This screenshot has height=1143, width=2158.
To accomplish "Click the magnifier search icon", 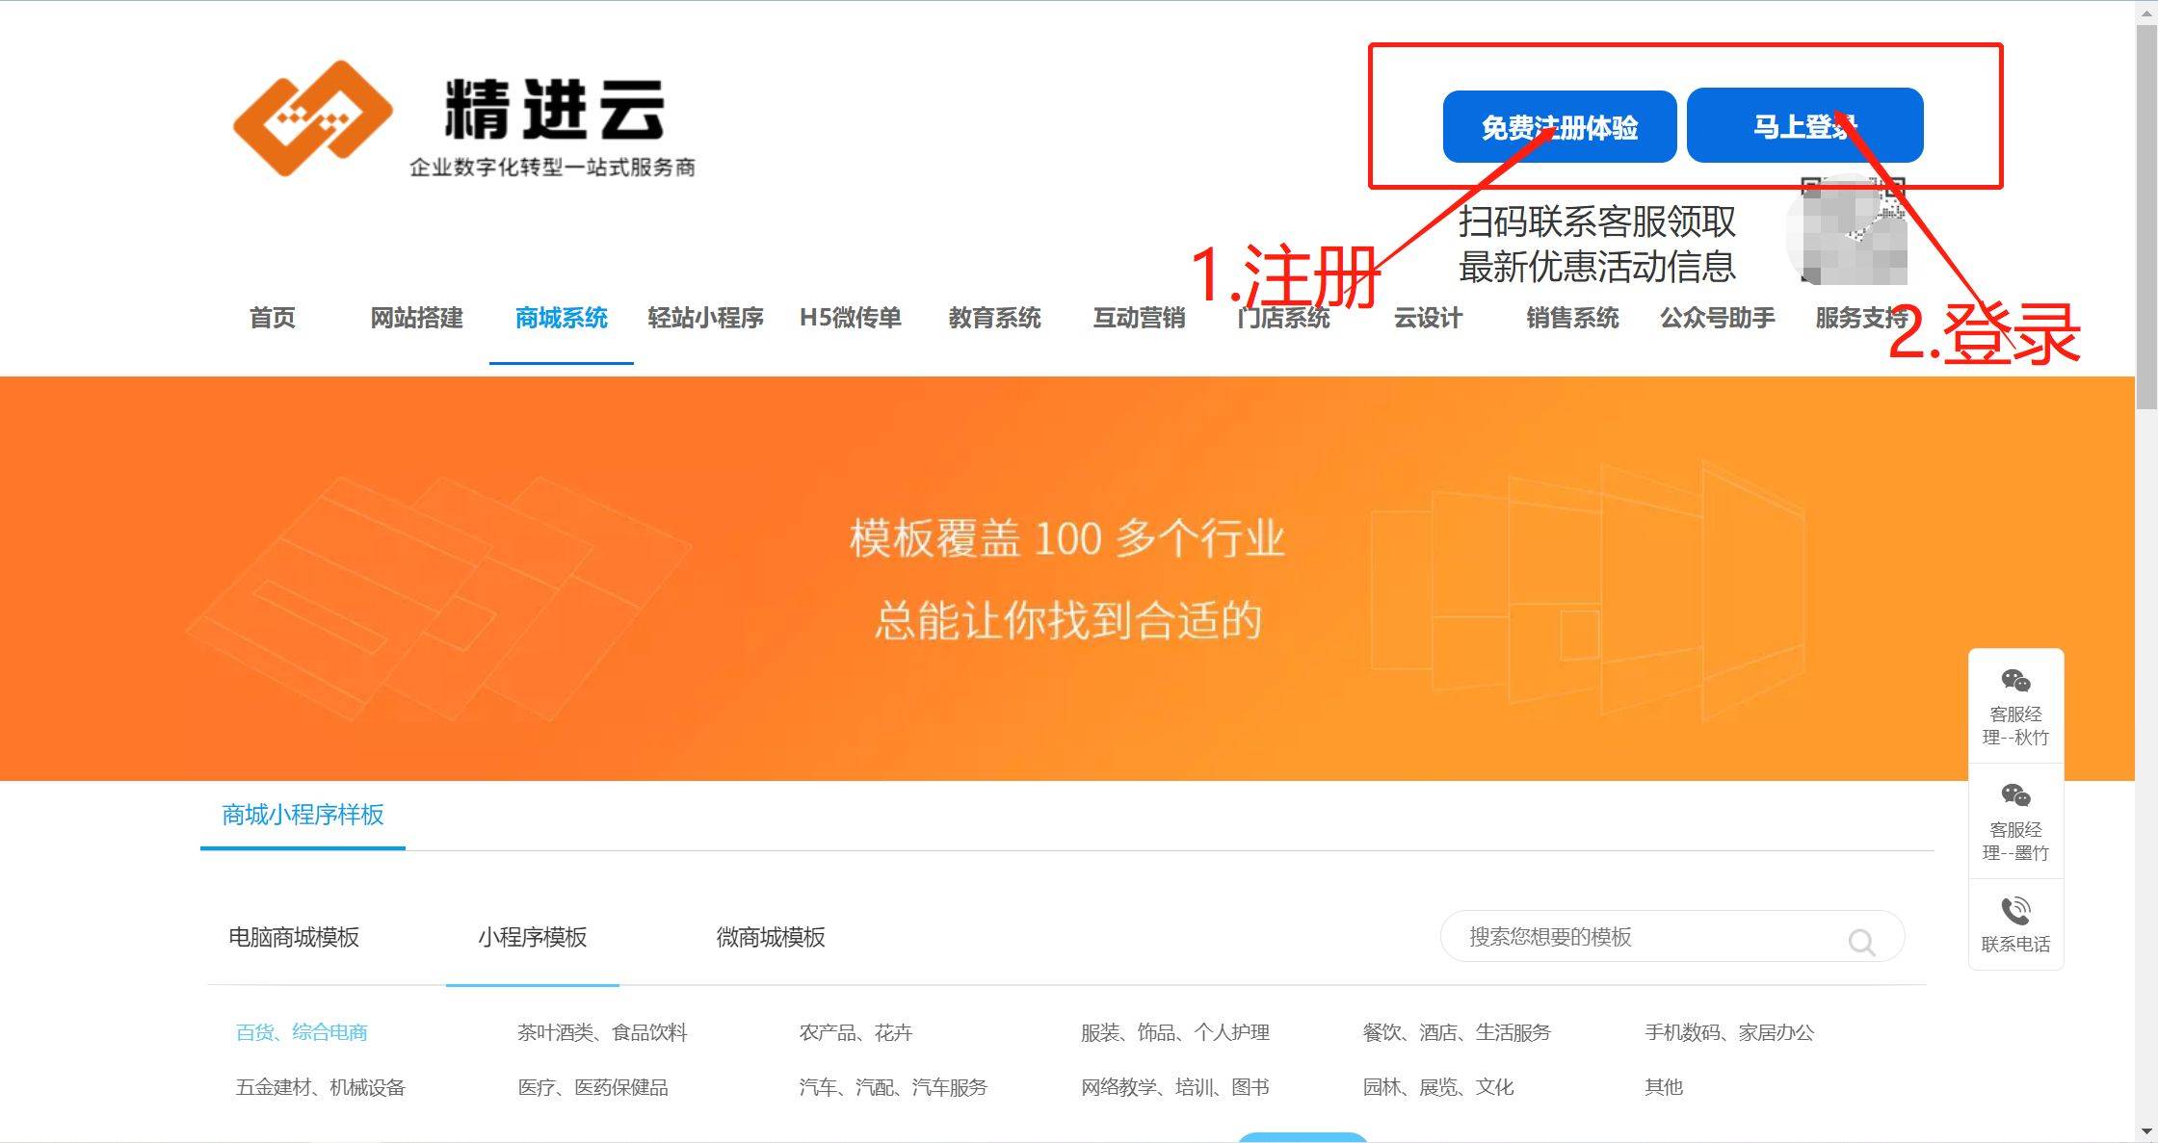I will pos(1861,942).
